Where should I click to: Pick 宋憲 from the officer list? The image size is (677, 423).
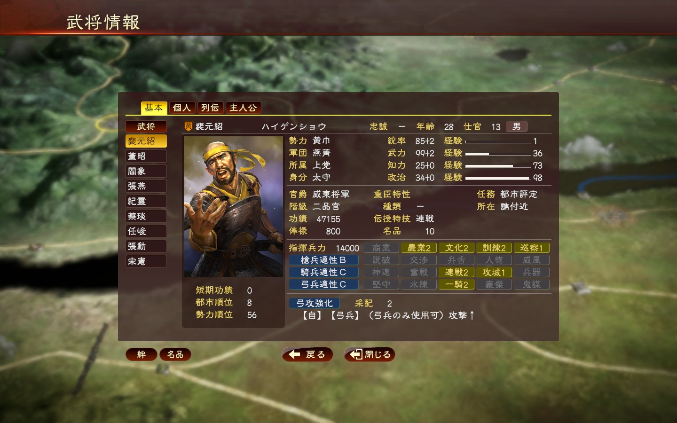point(146,261)
